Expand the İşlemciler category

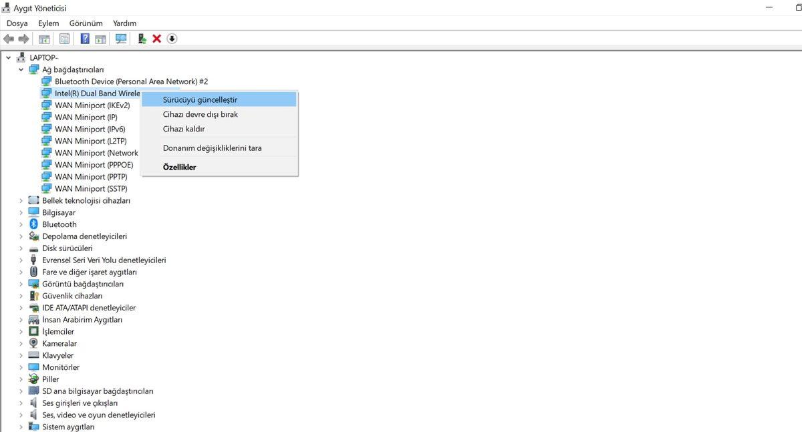(21, 331)
